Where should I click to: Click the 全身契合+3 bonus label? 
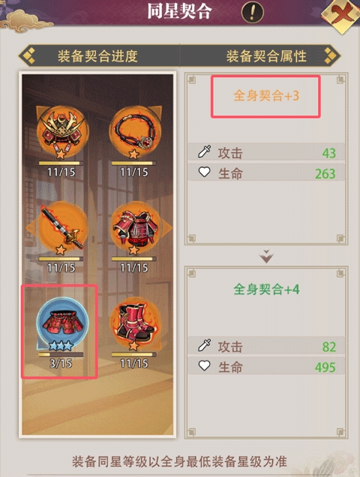[266, 96]
